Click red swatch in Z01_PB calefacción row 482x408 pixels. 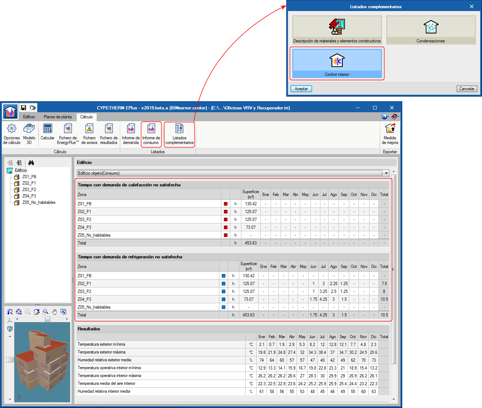coord(226,204)
